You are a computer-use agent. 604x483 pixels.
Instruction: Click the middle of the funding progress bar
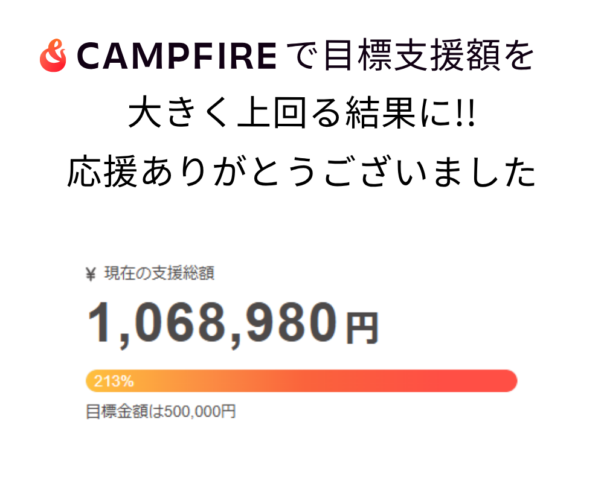[x=302, y=381]
